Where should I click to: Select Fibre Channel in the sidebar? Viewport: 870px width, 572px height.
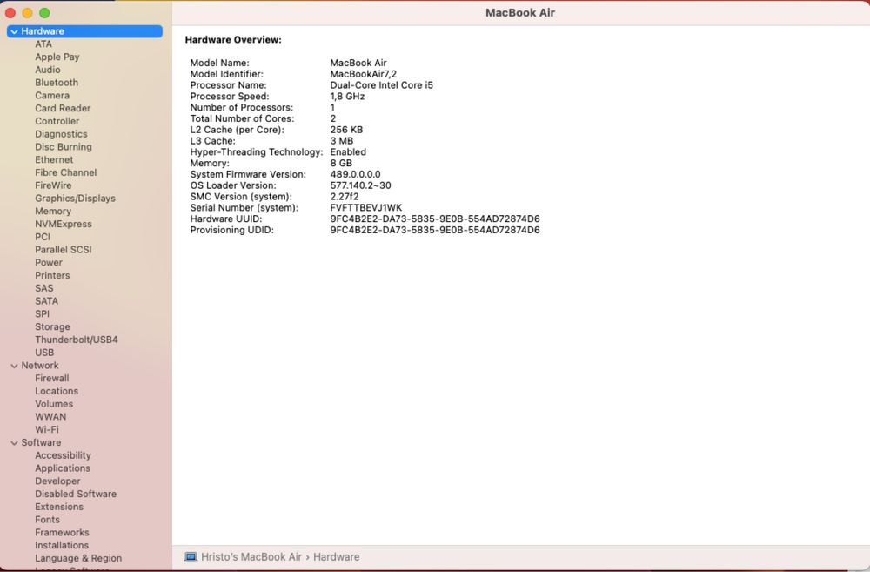pyautogui.click(x=66, y=172)
